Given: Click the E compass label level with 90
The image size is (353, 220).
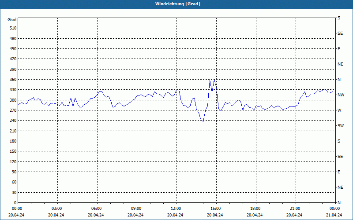Looking at the screenshot, I should coord(339,172).
